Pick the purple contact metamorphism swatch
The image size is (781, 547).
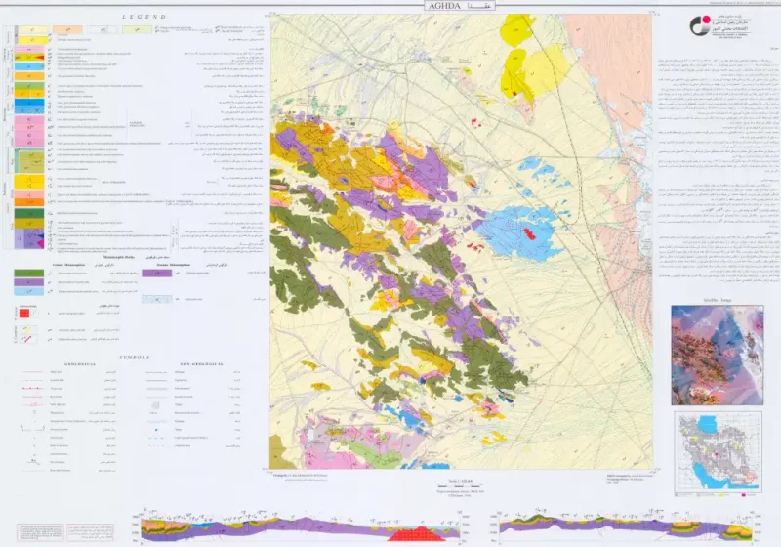(29, 282)
